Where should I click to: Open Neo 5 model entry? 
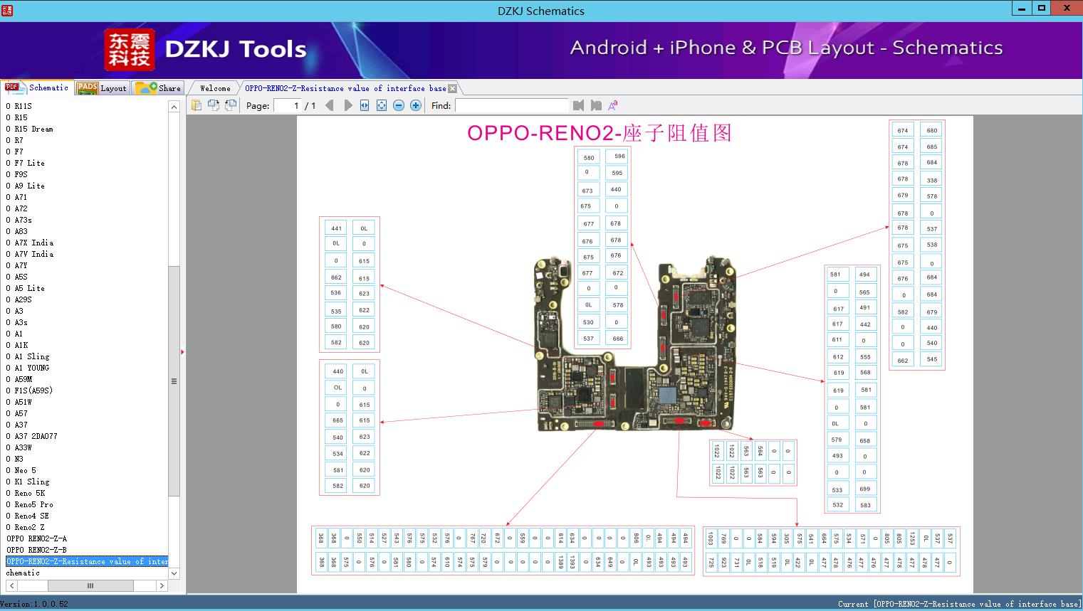pyautogui.click(x=21, y=470)
